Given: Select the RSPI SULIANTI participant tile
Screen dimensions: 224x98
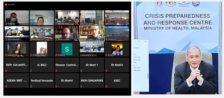Looking at the screenshot, I should tap(17, 65).
